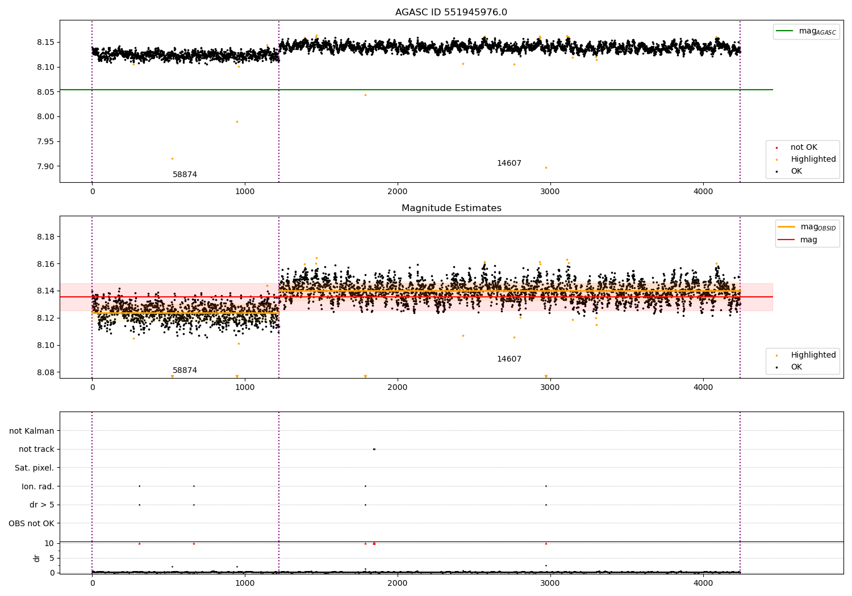Click the '4000' x-axis tick under bottom plot

703,584
